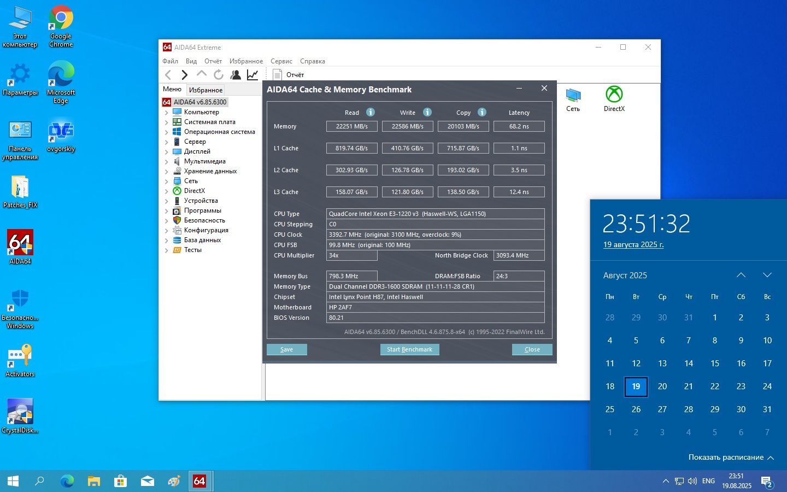Expand the Дисплей tree node
Image resolution: width=787 pixels, height=492 pixels.
click(x=167, y=151)
